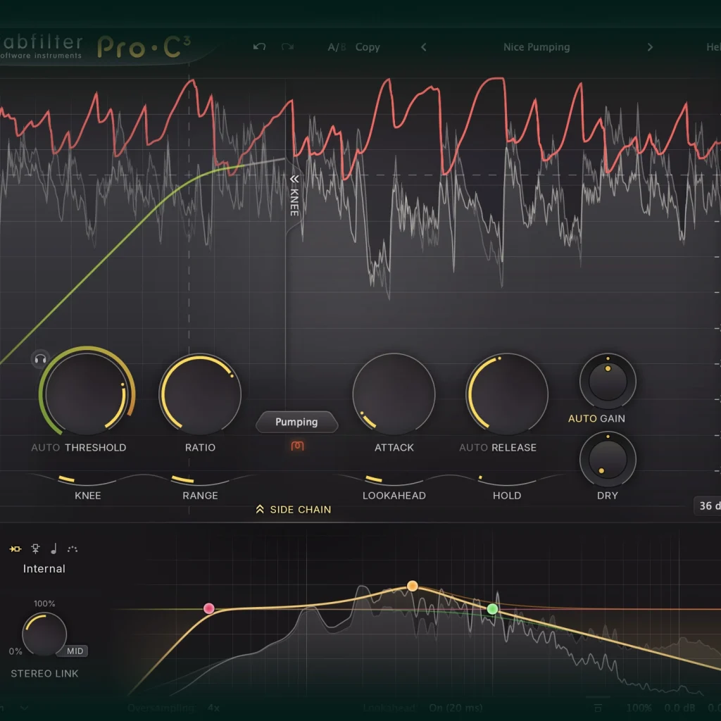Collapse the KNEE display with double arrow
Viewport: 721px width, 721px height.
[x=294, y=179]
